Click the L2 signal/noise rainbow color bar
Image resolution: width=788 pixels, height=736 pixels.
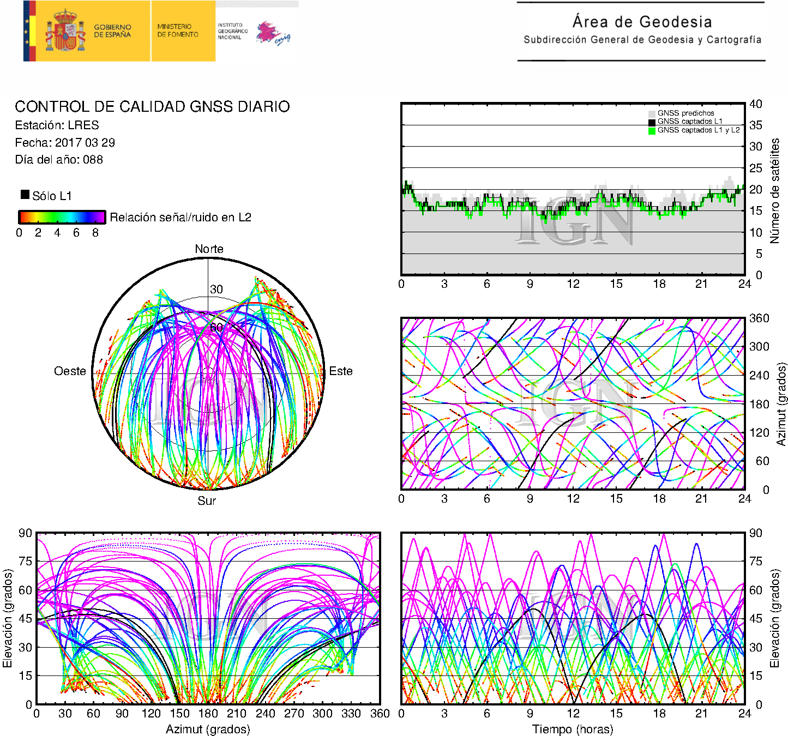[x=62, y=217]
